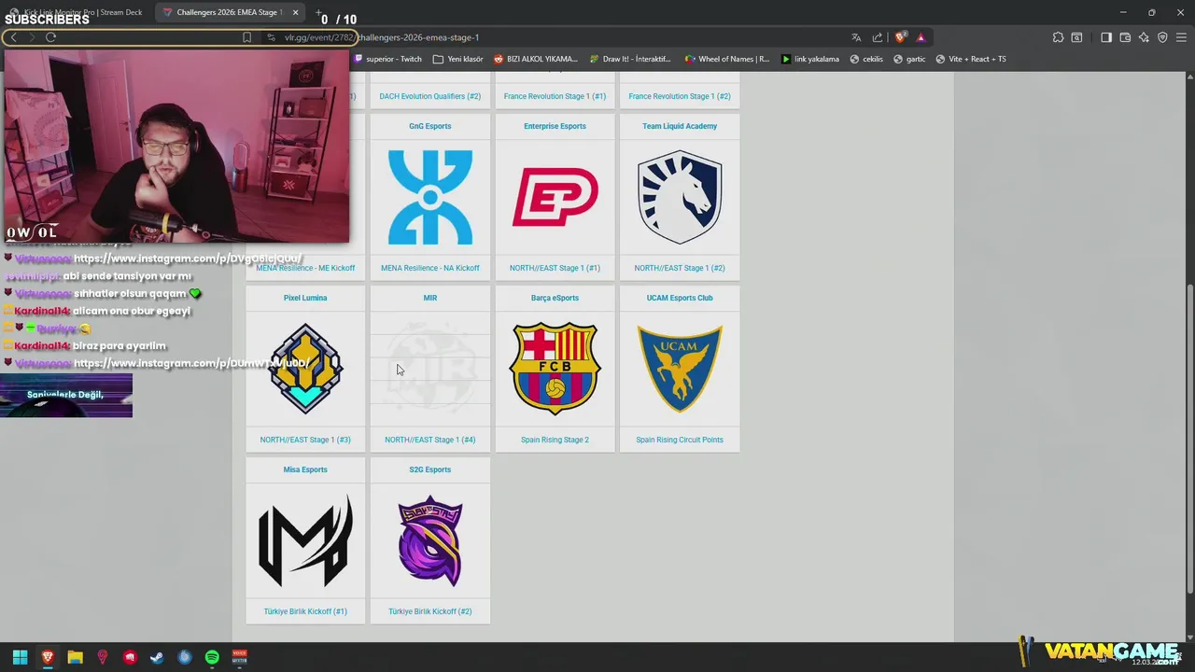Open the page translate icon
The height and width of the screenshot is (672, 1195).
point(856,37)
